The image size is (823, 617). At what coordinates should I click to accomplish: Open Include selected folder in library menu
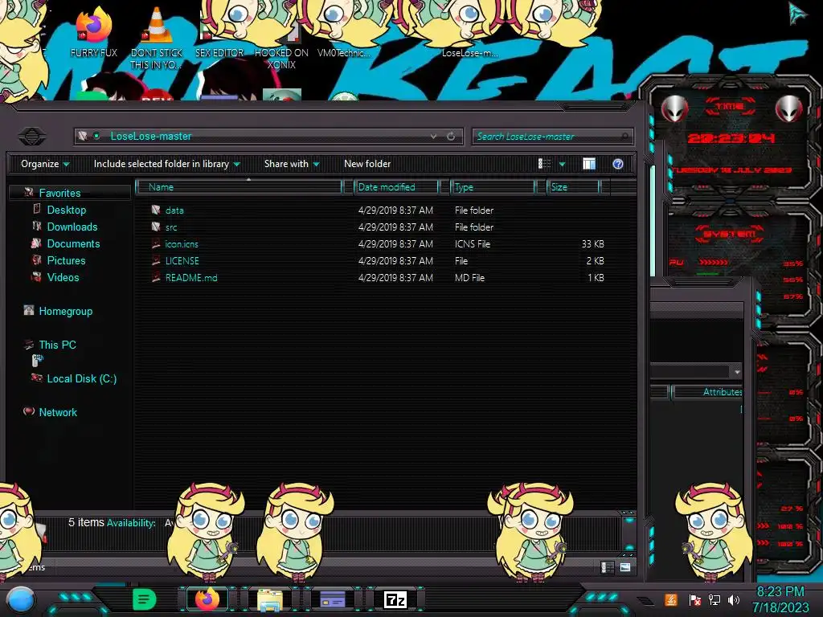(x=167, y=164)
